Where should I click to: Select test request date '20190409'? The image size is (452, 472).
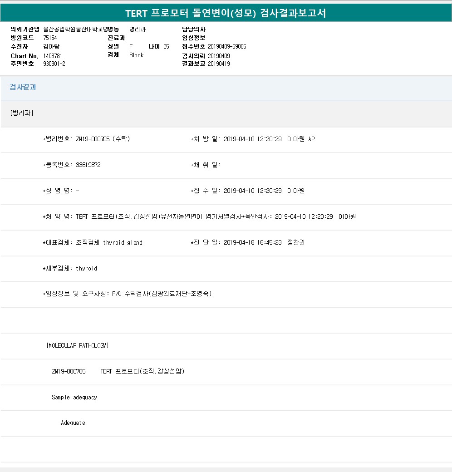pyautogui.click(x=219, y=56)
